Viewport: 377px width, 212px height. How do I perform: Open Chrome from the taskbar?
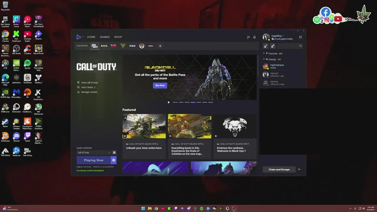click(x=156, y=208)
